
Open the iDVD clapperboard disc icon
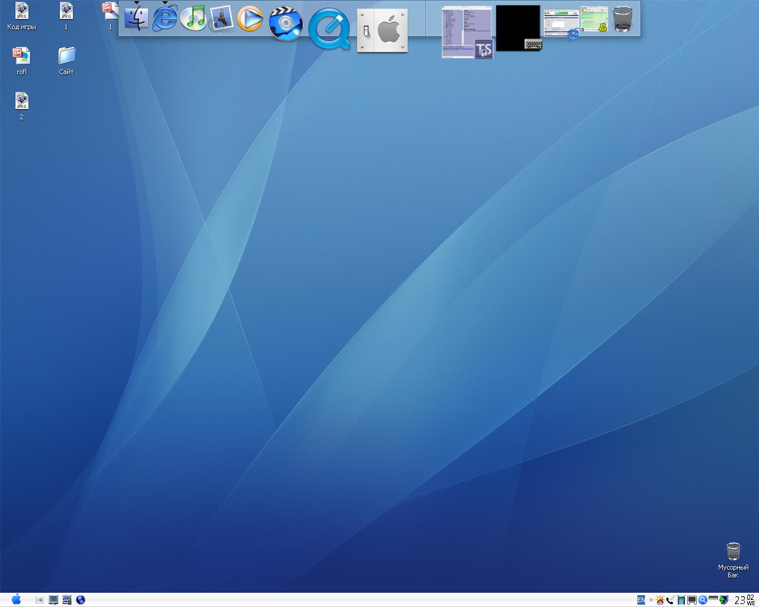point(286,24)
